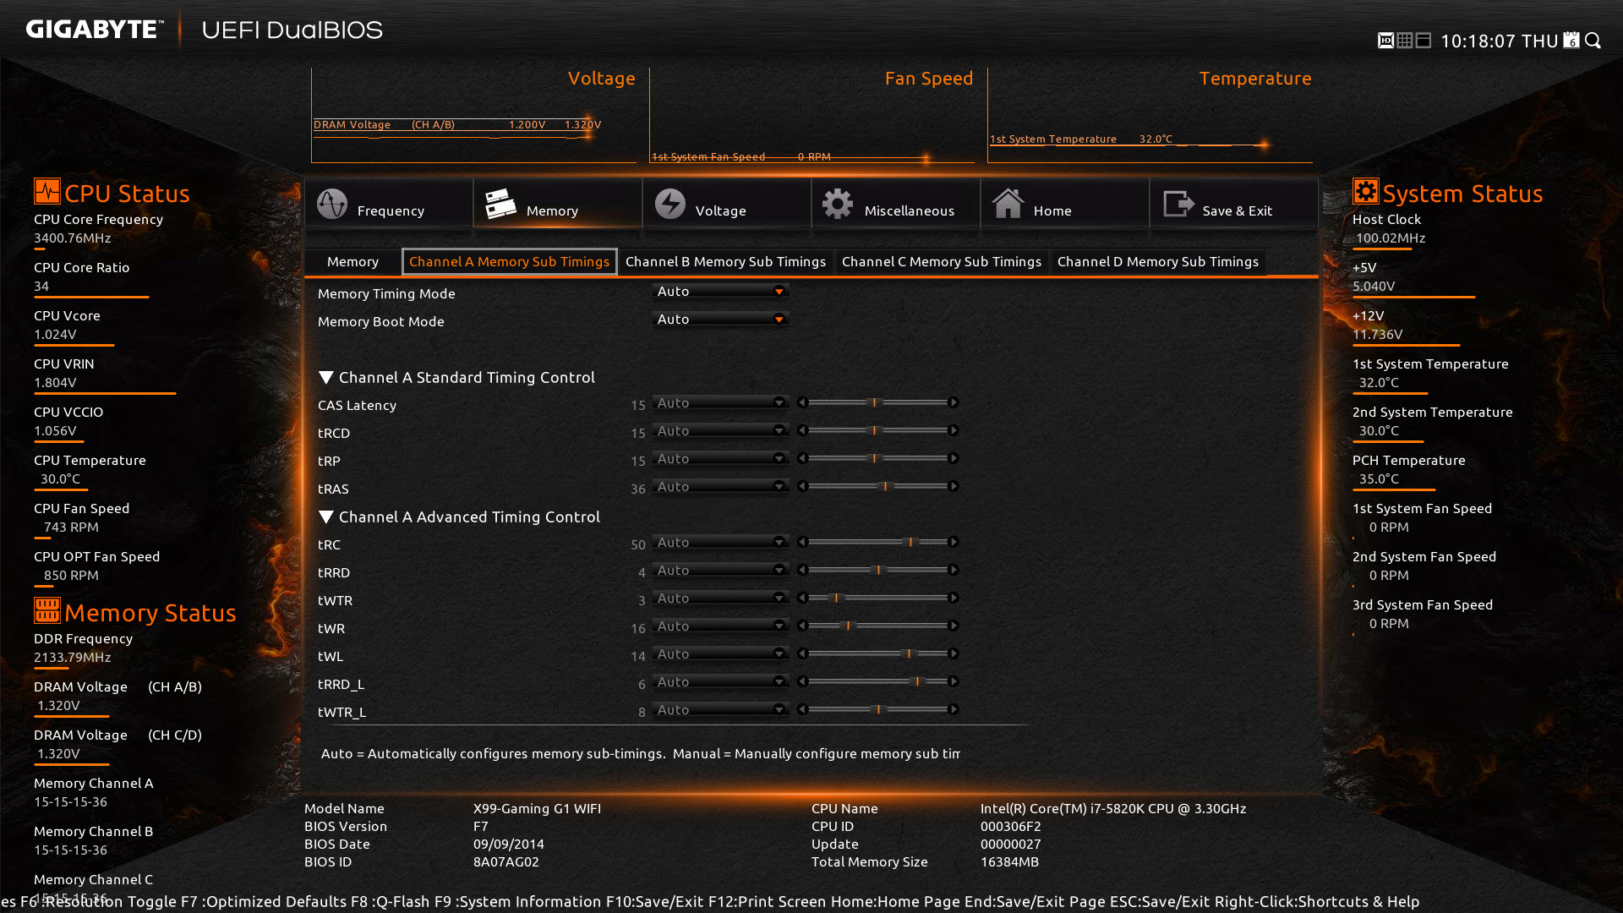Screen dimensions: 1623x913
Task: Select Channel B Memory Sub Timings tab
Action: click(725, 262)
